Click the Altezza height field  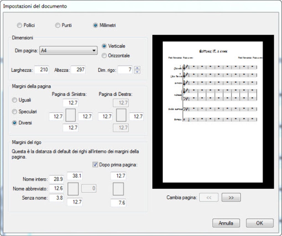(78, 69)
